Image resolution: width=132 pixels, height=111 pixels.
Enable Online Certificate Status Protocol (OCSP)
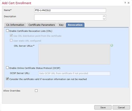(7, 68)
